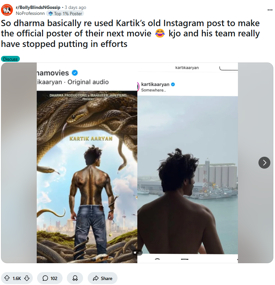Image resolution: width=275 pixels, height=285 pixels.
Task: Click the '3 days ago' timestamp
Action: (75, 7)
